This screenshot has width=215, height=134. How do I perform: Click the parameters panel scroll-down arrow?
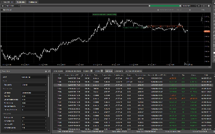point(48,130)
